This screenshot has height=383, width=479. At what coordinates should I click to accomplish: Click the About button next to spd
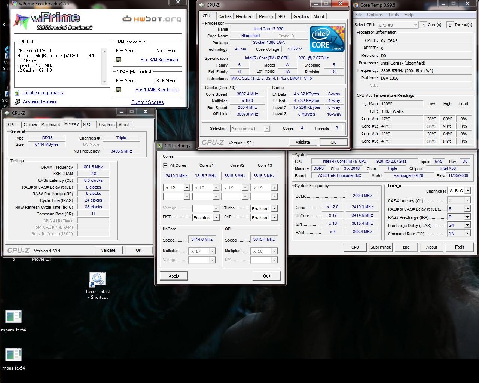[x=431, y=247]
